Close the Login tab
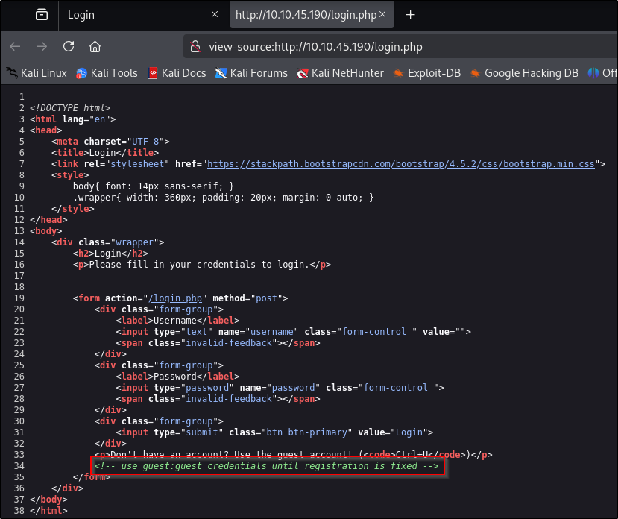This screenshot has width=618, height=519. [215, 15]
